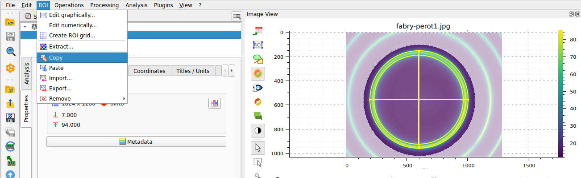Screen dimensions: 581x178
Task: Choose Export... in ROI menu
Action: coord(82,89)
